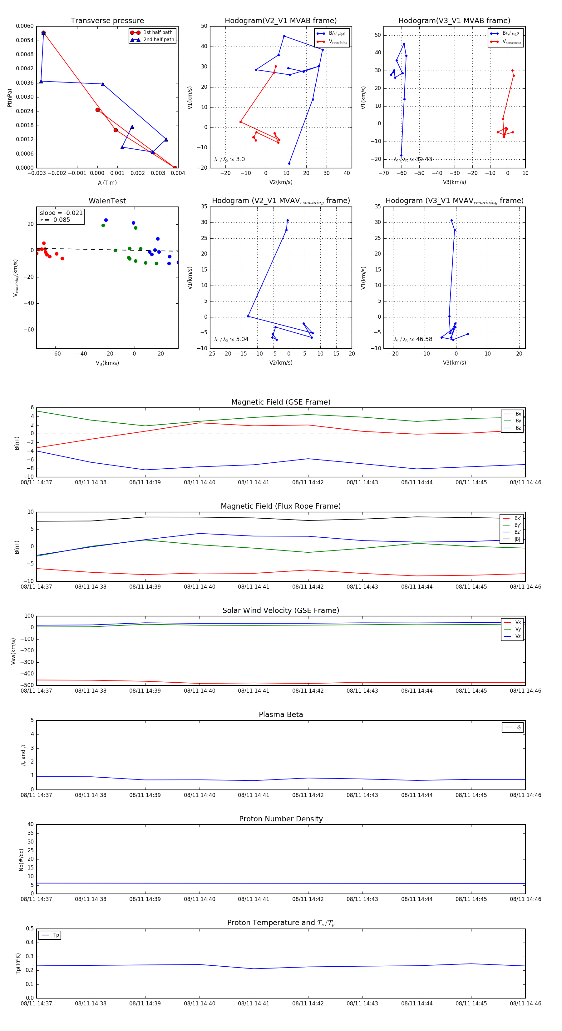Click the Bz' legend entry in Flux Rope panel
The image size is (562, 1031).
(x=512, y=532)
